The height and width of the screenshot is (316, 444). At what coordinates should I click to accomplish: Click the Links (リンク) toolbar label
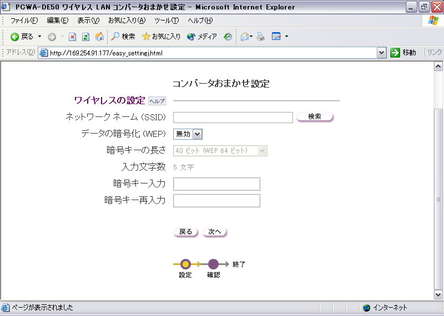[435, 52]
